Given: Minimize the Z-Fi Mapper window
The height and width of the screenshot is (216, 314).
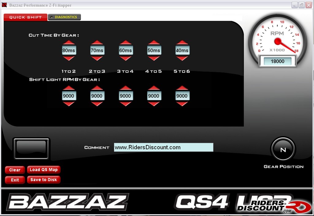Looking at the screenshot, I should (294, 5).
